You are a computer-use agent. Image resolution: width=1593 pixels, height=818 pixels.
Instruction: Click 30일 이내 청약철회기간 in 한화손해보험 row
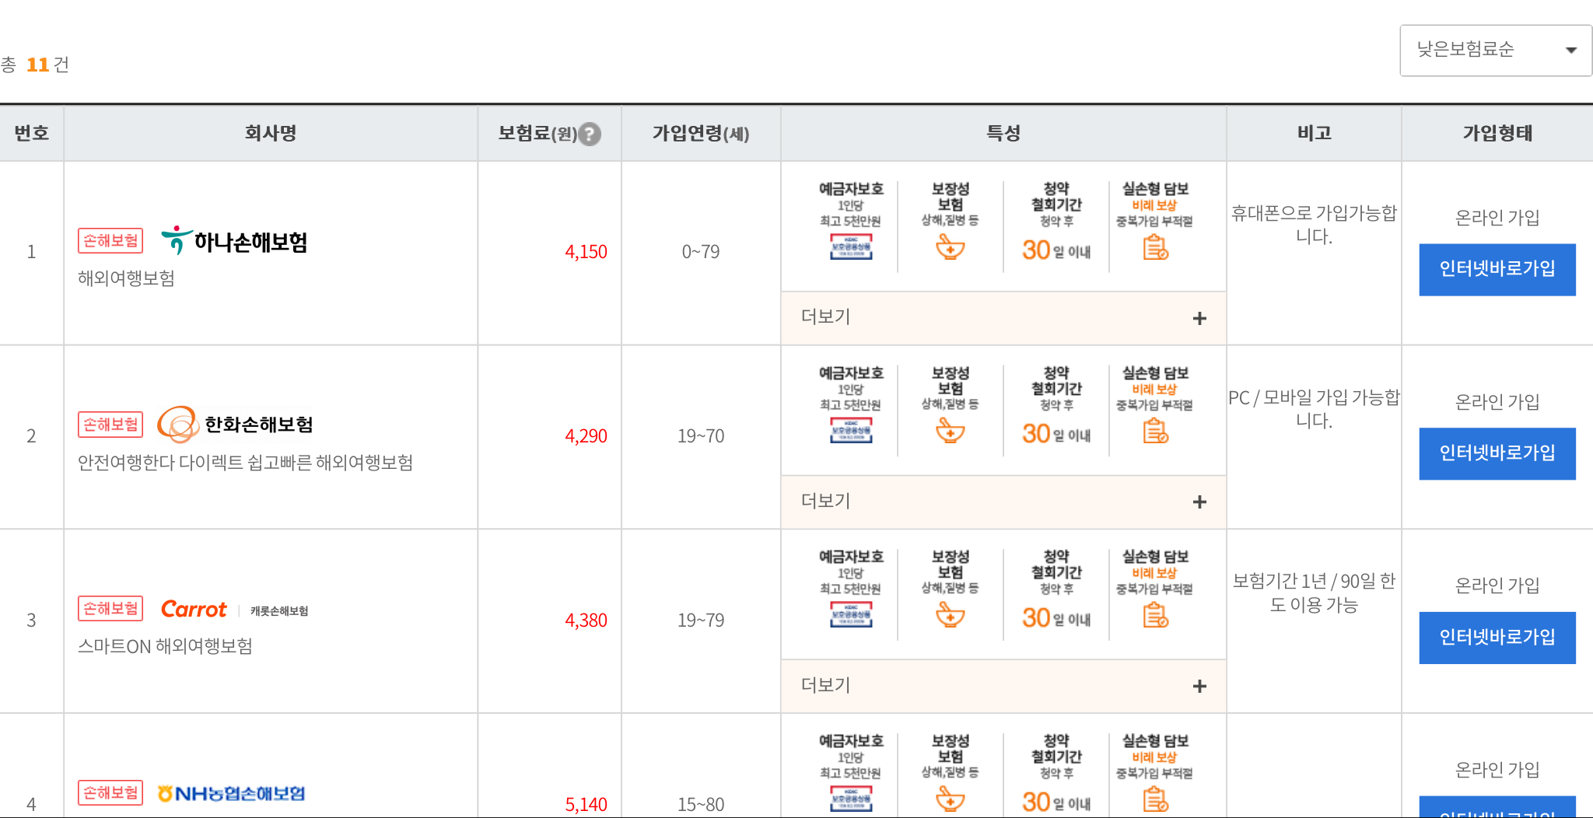click(1056, 433)
